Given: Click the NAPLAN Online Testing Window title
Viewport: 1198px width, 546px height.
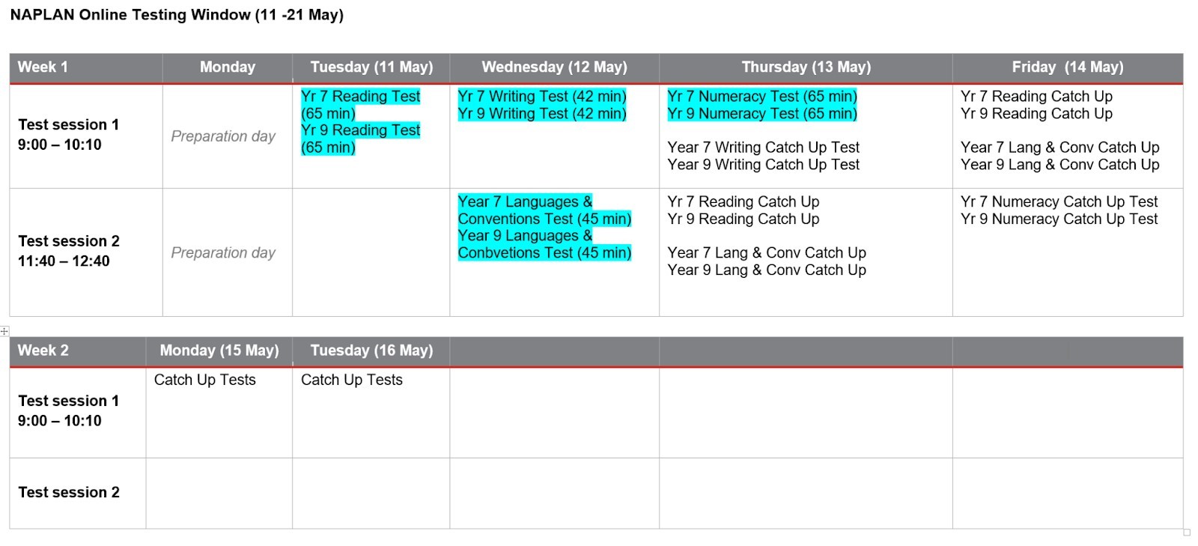Looking at the screenshot, I should [x=177, y=15].
